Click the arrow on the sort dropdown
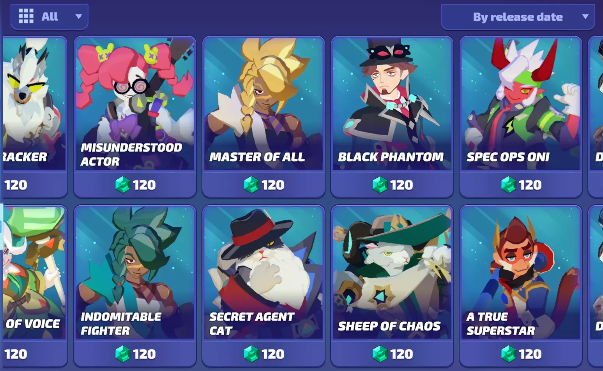Viewport: 603px width, 371px height. pyautogui.click(x=585, y=17)
